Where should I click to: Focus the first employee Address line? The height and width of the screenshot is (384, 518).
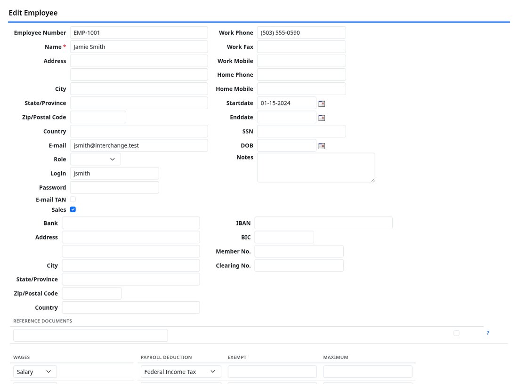point(139,61)
